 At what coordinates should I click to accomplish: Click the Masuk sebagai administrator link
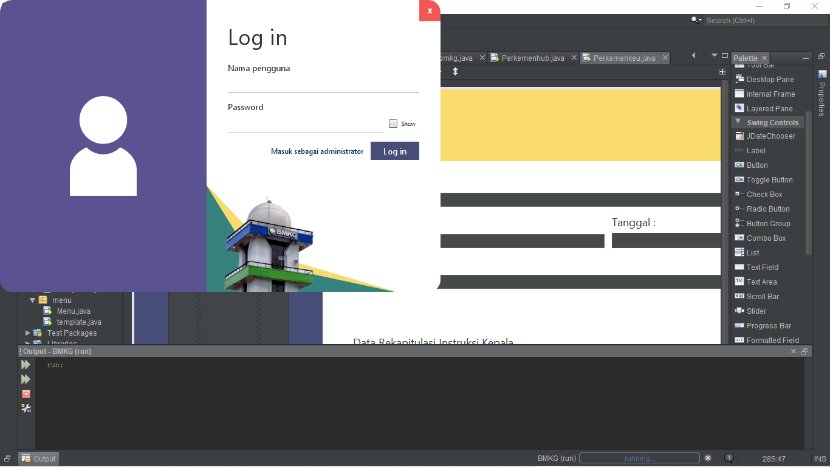click(317, 151)
